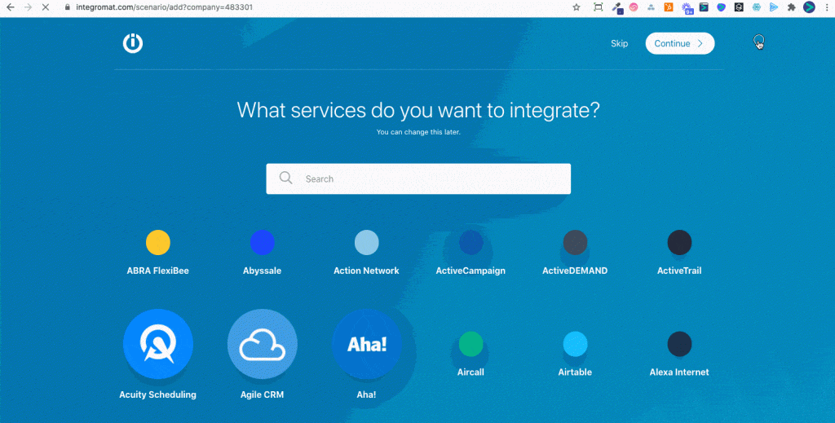Select the ActiveTrail service icon

click(679, 243)
